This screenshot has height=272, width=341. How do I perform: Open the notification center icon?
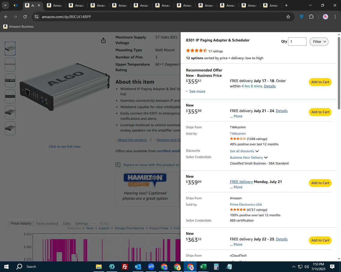pyautogui.click(x=332, y=267)
